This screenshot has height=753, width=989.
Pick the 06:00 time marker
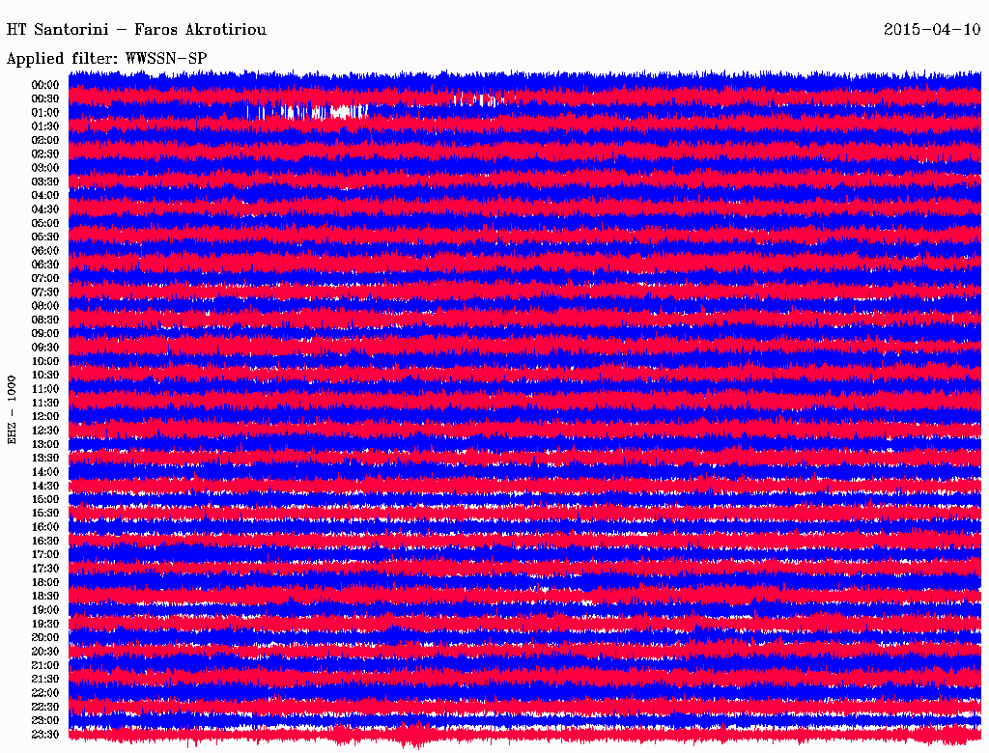pyautogui.click(x=45, y=251)
